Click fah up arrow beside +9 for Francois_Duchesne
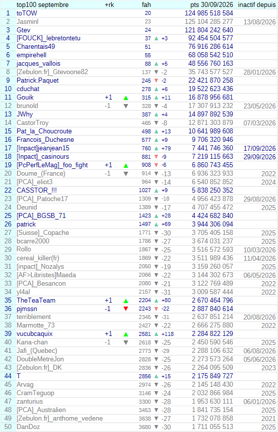Viewport: 278px width, 432px height. click(156, 140)
